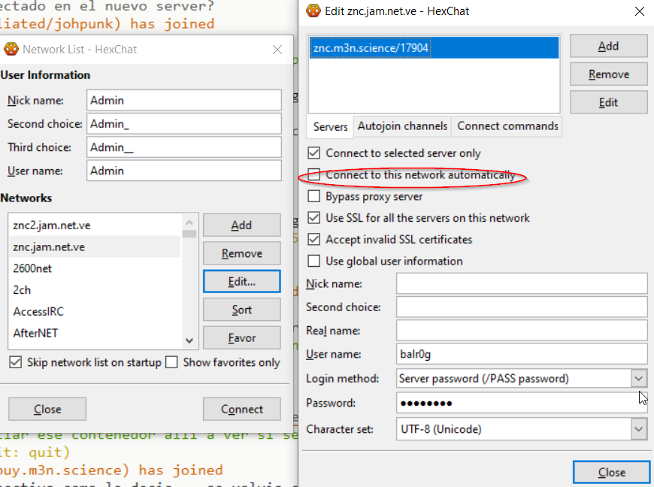This screenshot has height=487, width=654.
Task: Select AfterNET network
Action: coord(95,333)
